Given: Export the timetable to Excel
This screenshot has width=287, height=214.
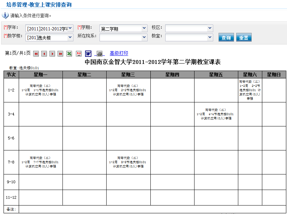Looking at the screenshot, I should 70,54.
